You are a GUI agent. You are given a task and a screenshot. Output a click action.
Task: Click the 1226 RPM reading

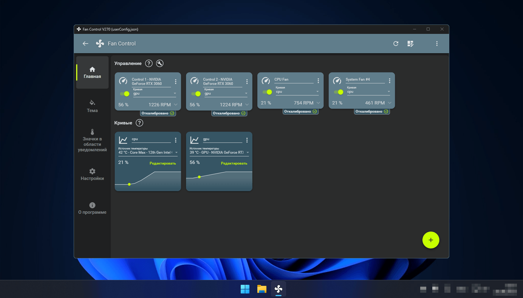(159, 104)
